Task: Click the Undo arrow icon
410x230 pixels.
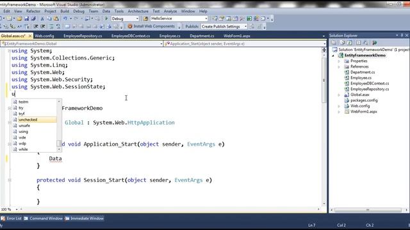Action: pos(65,19)
